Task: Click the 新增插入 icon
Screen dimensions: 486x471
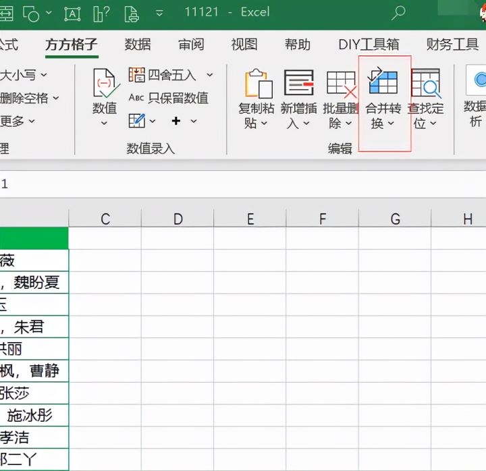Action: click(x=299, y=82)
